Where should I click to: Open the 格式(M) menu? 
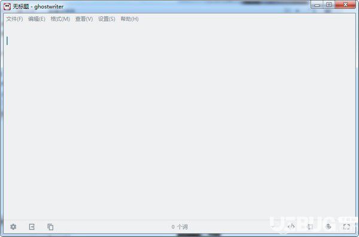pyautogui.click(x=60, y=19)
